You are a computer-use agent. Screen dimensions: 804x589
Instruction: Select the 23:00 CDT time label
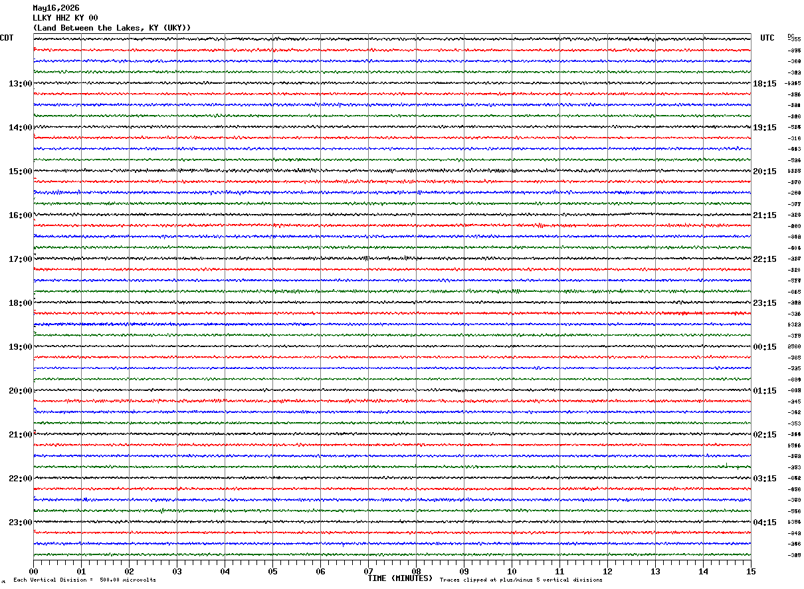pos(21,523)
